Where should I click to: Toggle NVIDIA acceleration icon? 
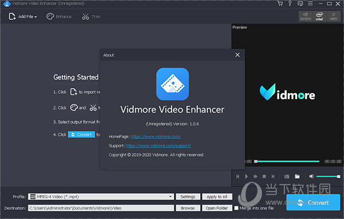click(x=306, y=17)
